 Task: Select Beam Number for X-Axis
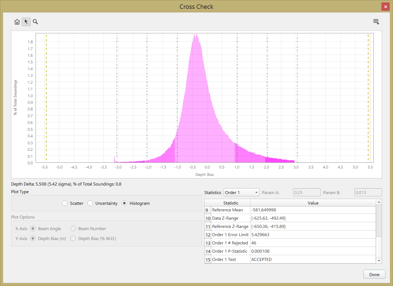pyautogui.click(x=73, y=228)
